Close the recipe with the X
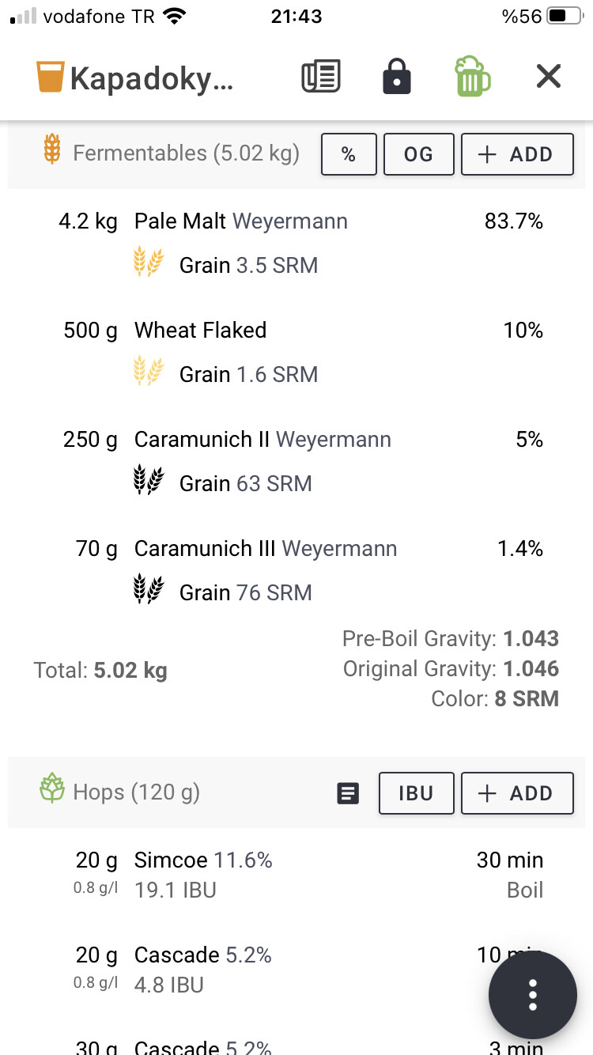Image resolution: width=593 pixels, height=1055 pixels. coord(548,77)
